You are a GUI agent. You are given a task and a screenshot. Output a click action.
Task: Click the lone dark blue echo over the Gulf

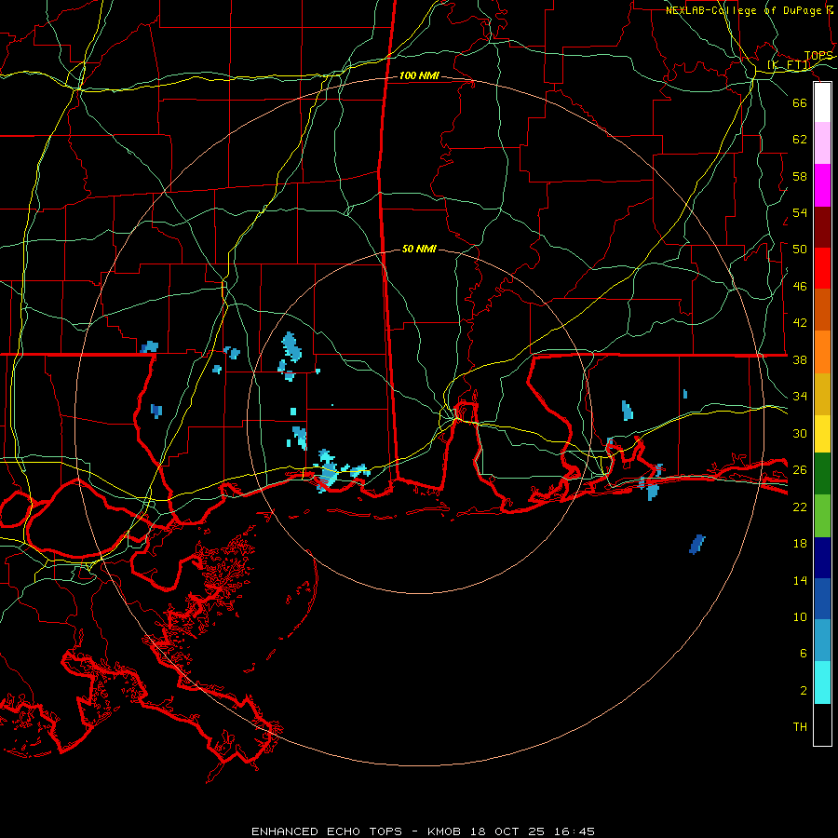[x=696, y=545]
